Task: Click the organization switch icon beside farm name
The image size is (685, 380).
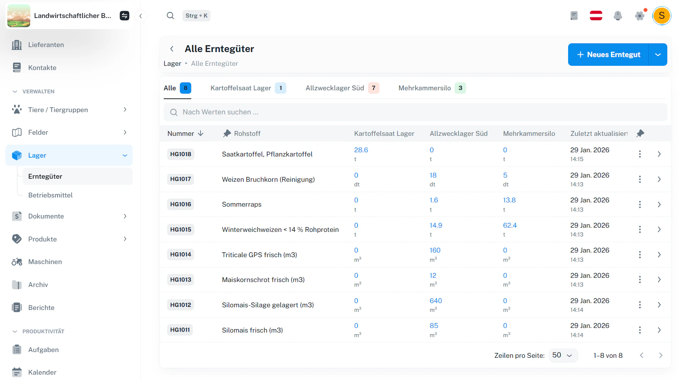Action: (x=125, y=16)
